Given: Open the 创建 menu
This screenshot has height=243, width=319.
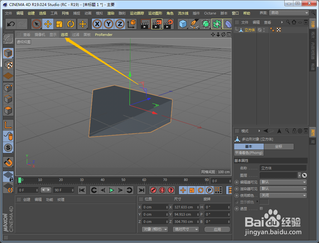Looking at the screenshot, I should 31,13.
